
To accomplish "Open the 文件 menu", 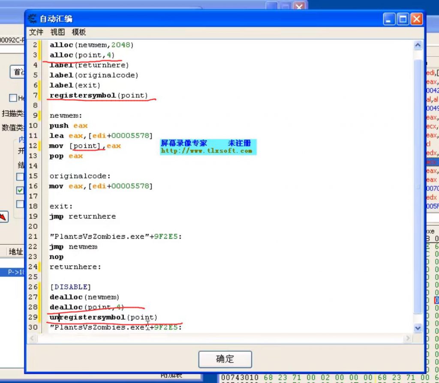I will (36, 32).
